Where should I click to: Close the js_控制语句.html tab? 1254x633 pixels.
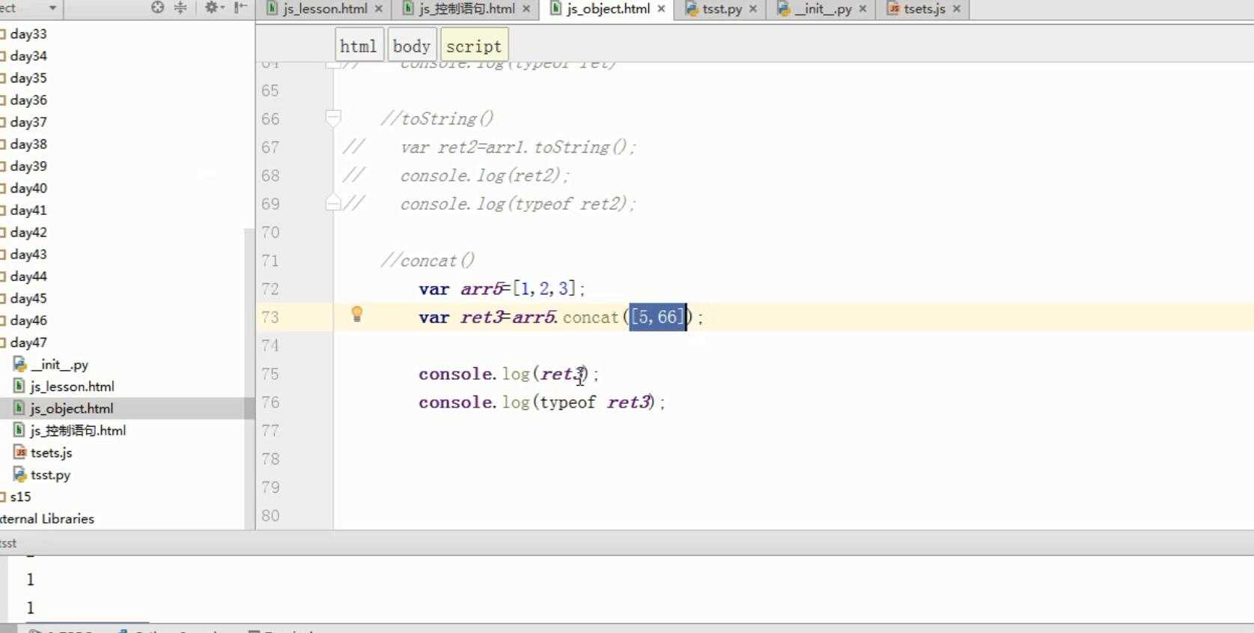tap(526, 9)
